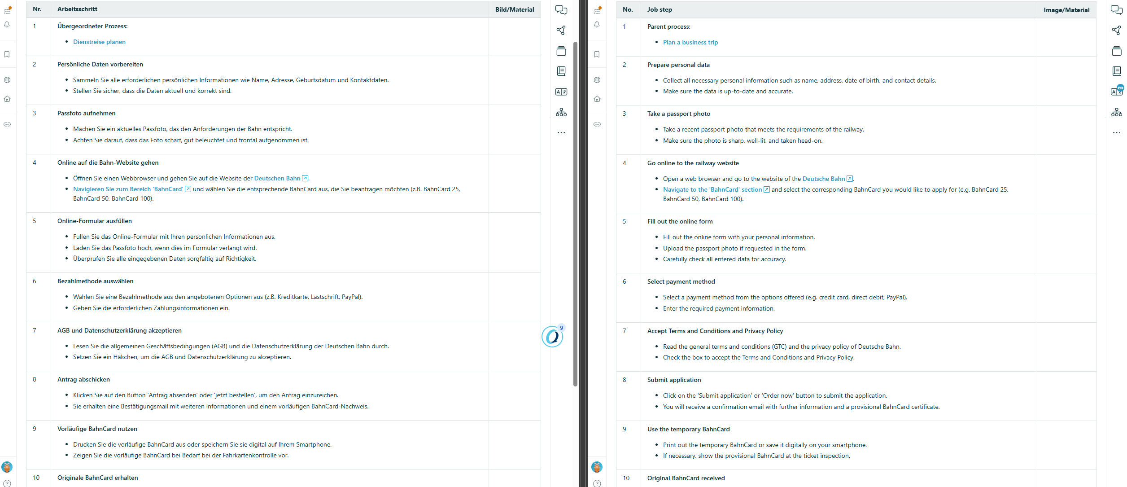Select the link icon in the left sidebar
The image size is (1127, 487).
pyautogui.click(x=7, y=124)
